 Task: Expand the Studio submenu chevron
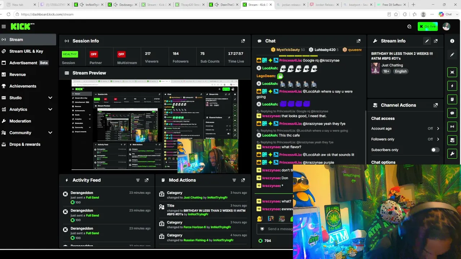[x=50, y=98]
